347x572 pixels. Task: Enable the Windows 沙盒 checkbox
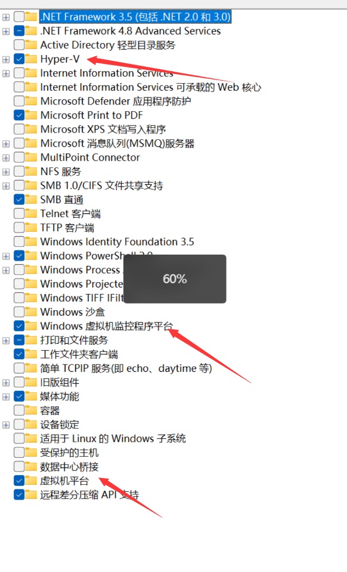coord(19,312)
